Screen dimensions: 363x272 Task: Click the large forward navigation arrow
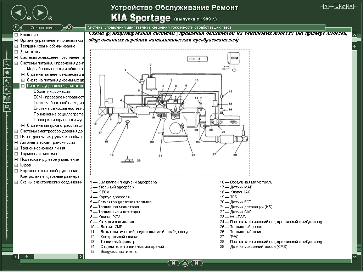coord(40,13)
